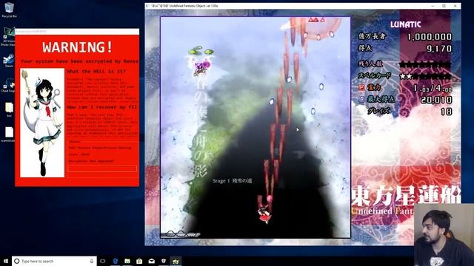The image size is (474, 266).
Task: Click the ransomware window title bar
Action: (x=77, y=31)
